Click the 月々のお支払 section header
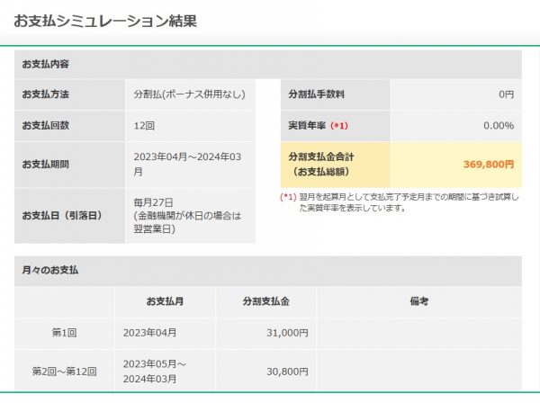The width and height of the screenshot is (540, 403). click(268, 271)
